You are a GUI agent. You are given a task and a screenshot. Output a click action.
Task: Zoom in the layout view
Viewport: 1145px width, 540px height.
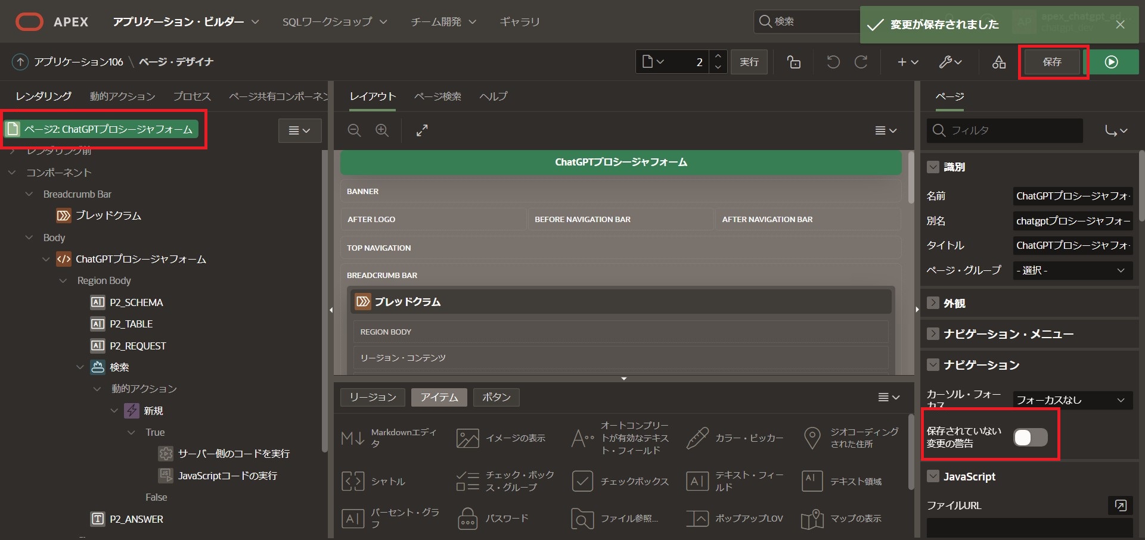click(x=382, y=130)
